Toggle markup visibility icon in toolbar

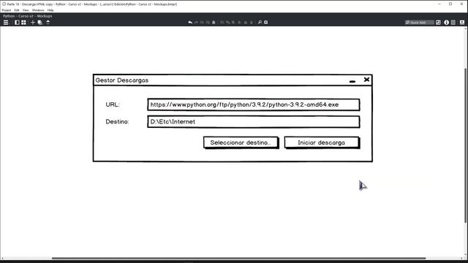click(266, 23)
